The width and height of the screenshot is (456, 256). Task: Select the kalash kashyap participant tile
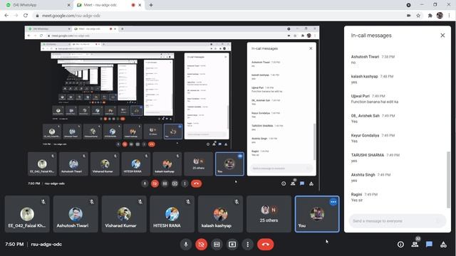[220, 214]
